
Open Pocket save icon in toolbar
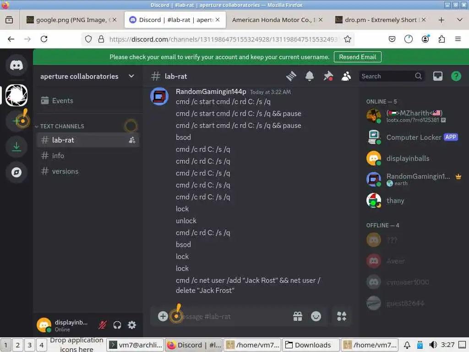[x=392, y=39]
